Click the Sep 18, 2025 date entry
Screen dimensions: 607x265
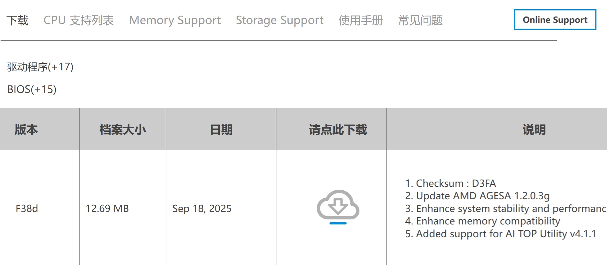201,208
